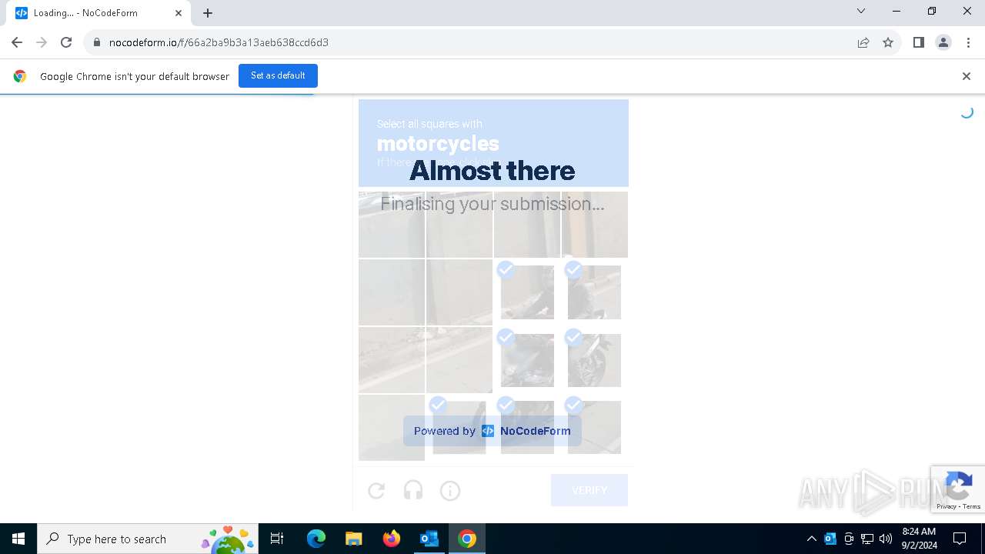Show hidden system tray icons
The width and height of the screenshot is (985, 554).
coord(811,539)
